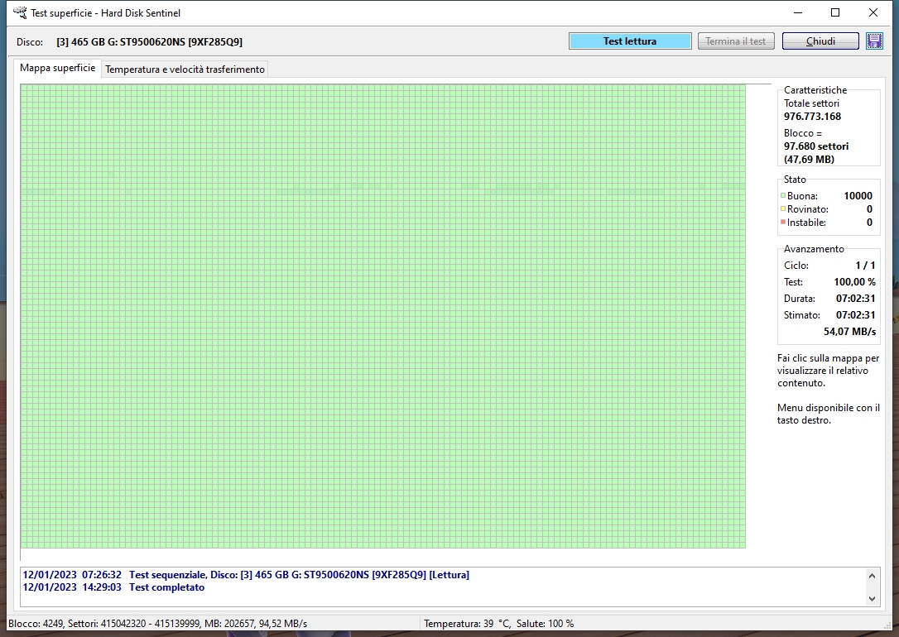Image resolution: width=899 pixels, height=637 pixels.
Task: Click the Test lettura button
Action: [630, 41]
